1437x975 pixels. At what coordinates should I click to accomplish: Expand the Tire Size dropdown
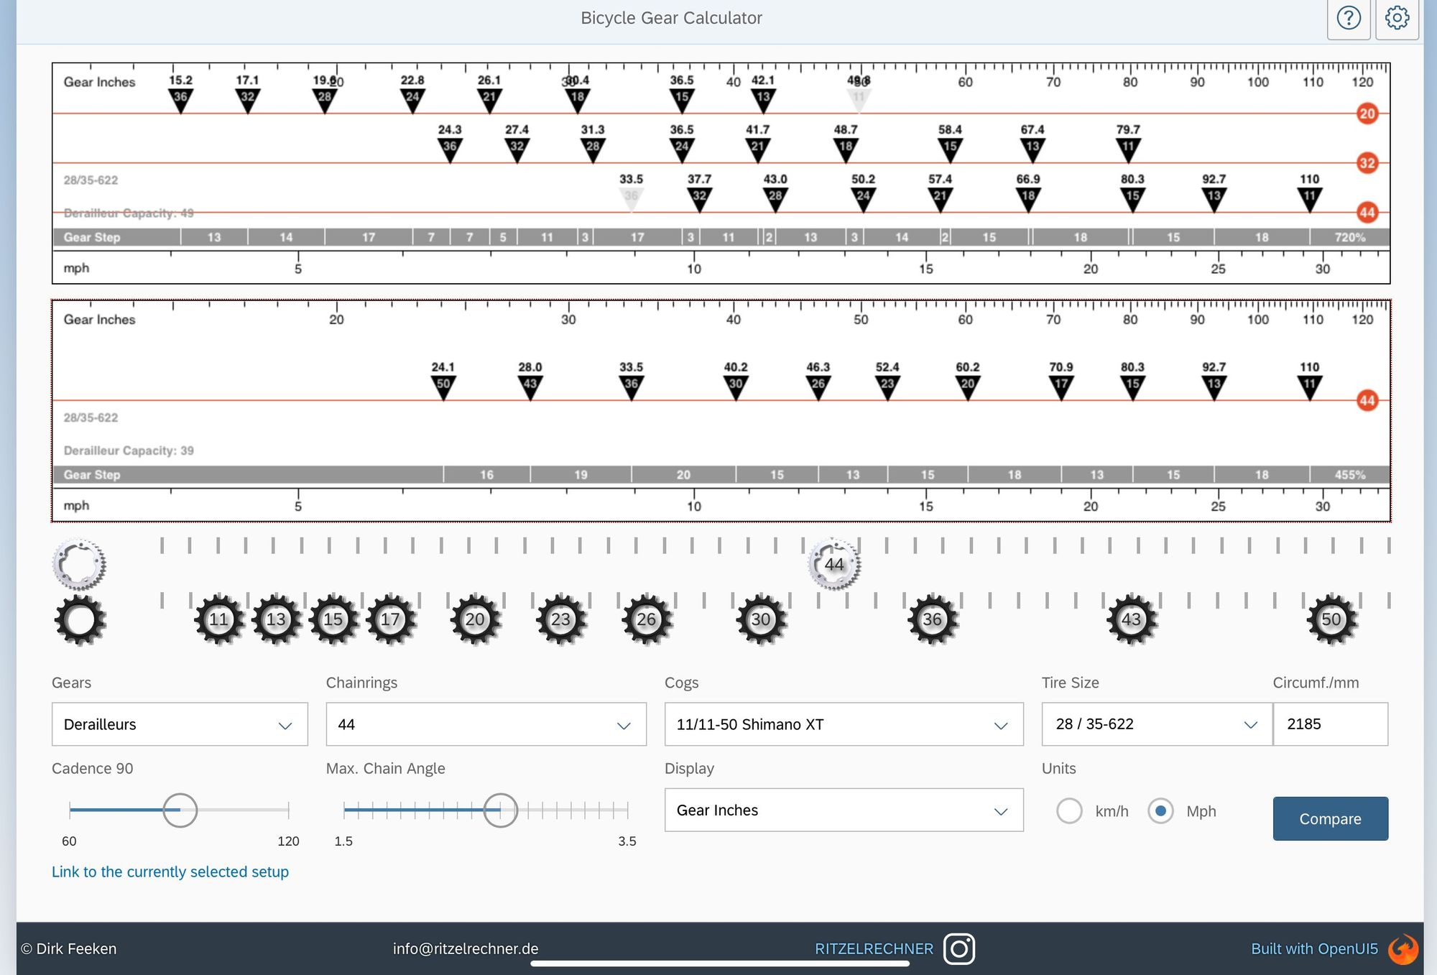coord(1157,724)
